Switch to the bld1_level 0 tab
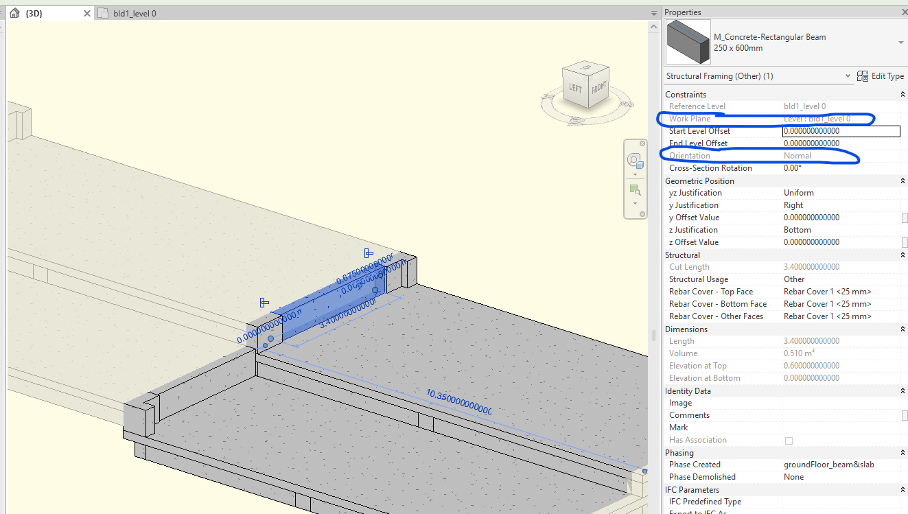 click(x=135, y=13)
